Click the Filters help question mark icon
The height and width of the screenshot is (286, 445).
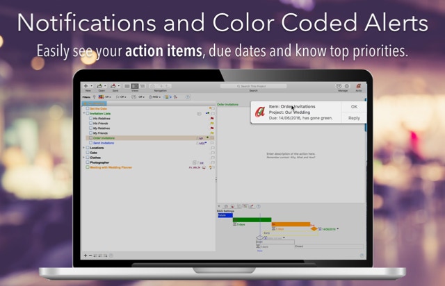click(x=187, y=97)
